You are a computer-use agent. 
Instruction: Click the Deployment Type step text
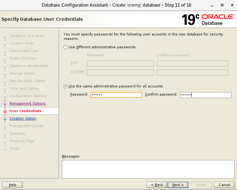[x=24, y=51]
